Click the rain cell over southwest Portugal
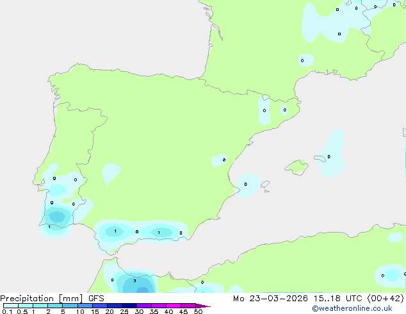 (x=58, y=216)
